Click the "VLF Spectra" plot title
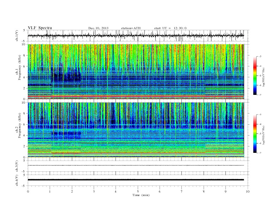This screenshot has width=279, height=215. tap(40, 28)
